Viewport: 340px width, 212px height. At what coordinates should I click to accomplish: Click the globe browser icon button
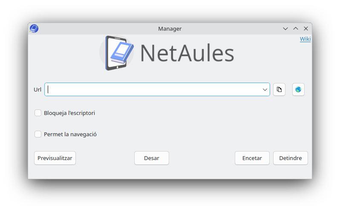pyautogui.click(x=298, y=89)
